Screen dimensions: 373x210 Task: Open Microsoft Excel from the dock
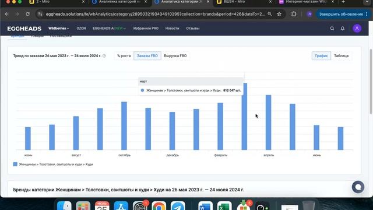coord(224,206)
